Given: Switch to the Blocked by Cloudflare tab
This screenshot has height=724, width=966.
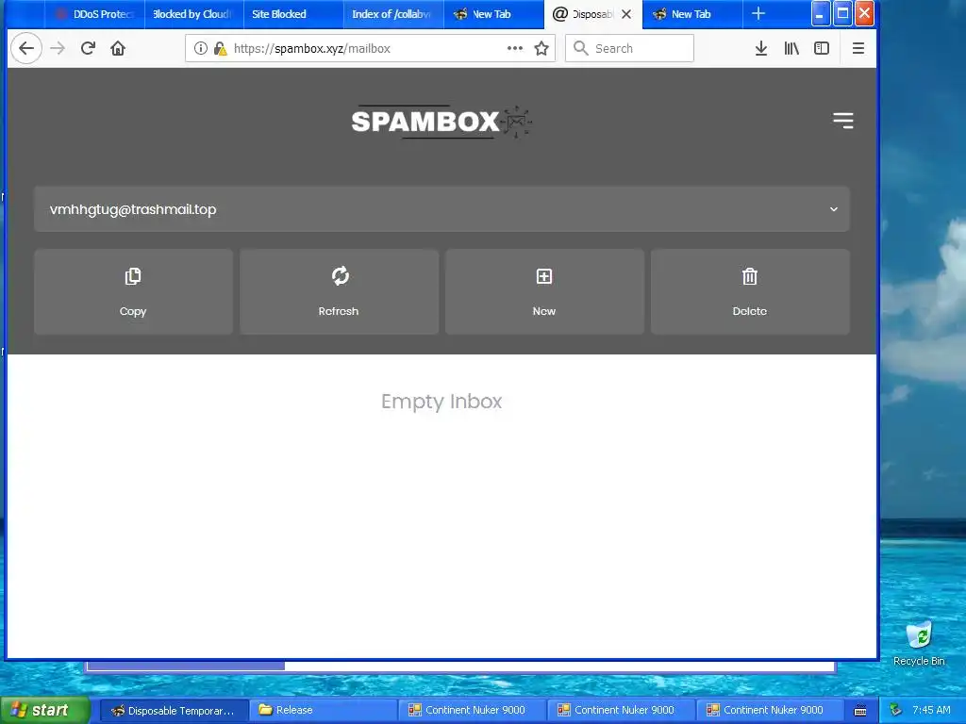Looking at the screenshot, I should (x=194, y=14).
